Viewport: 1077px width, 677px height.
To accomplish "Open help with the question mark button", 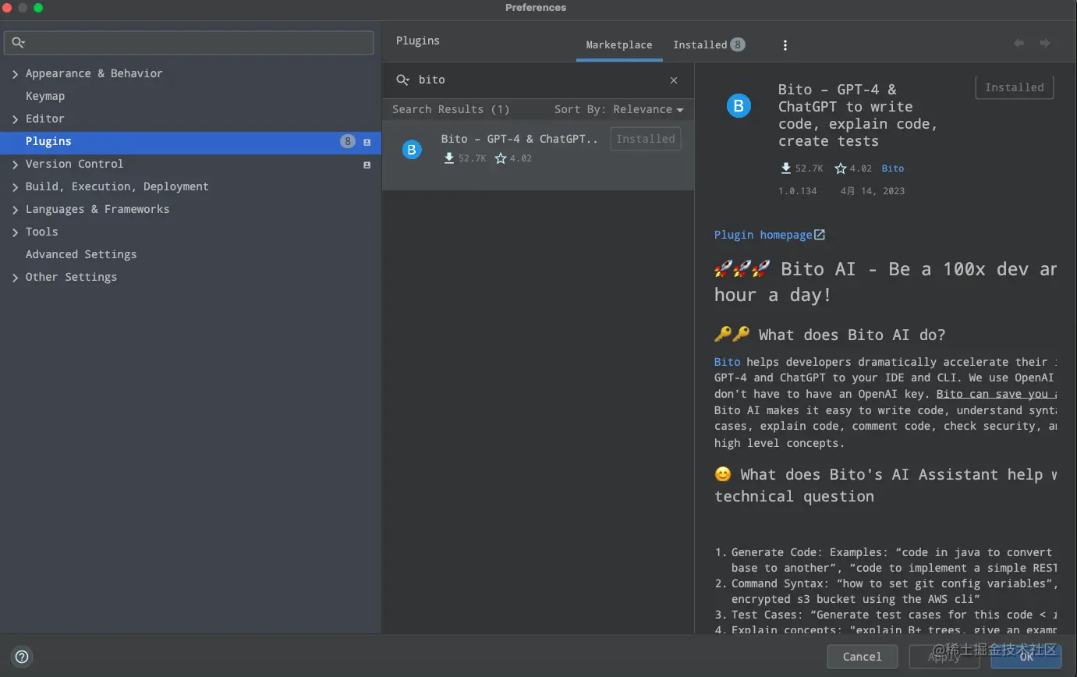I will point(22,657).
